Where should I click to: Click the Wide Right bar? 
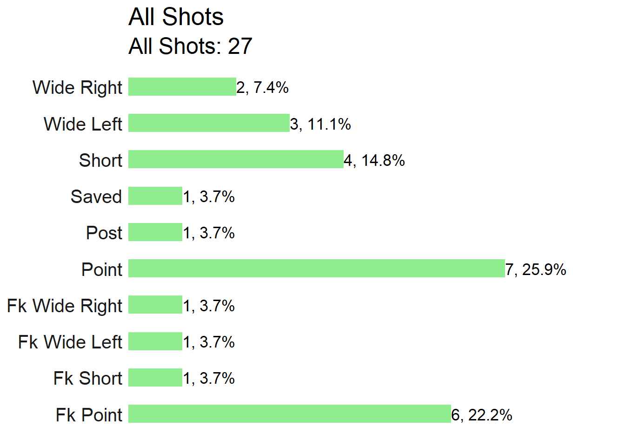click(182, 87)
